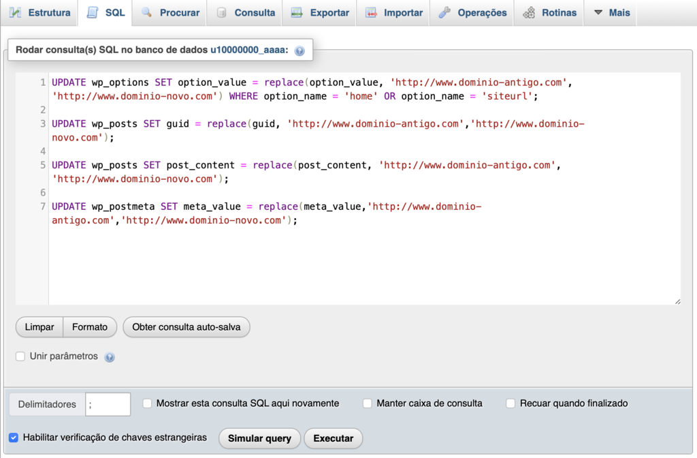Screen dimensions: 697x458
Task: Click the Importar import icon
Action: (x=372, y=12)
